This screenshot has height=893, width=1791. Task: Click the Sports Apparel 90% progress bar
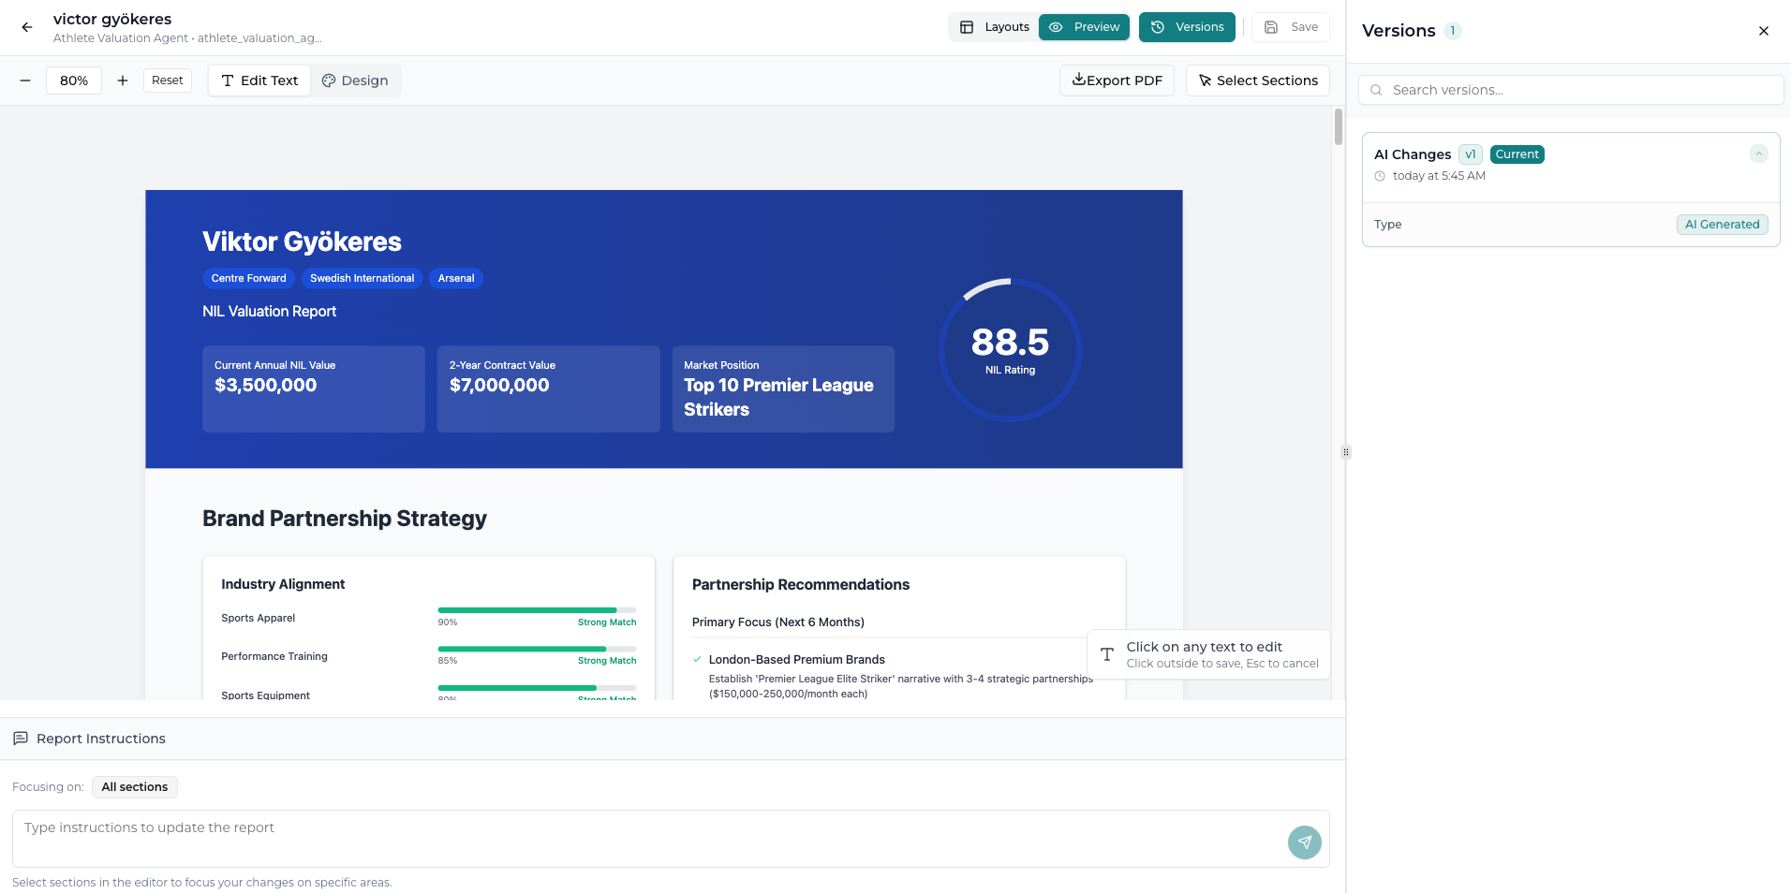[x=537, y=610]
